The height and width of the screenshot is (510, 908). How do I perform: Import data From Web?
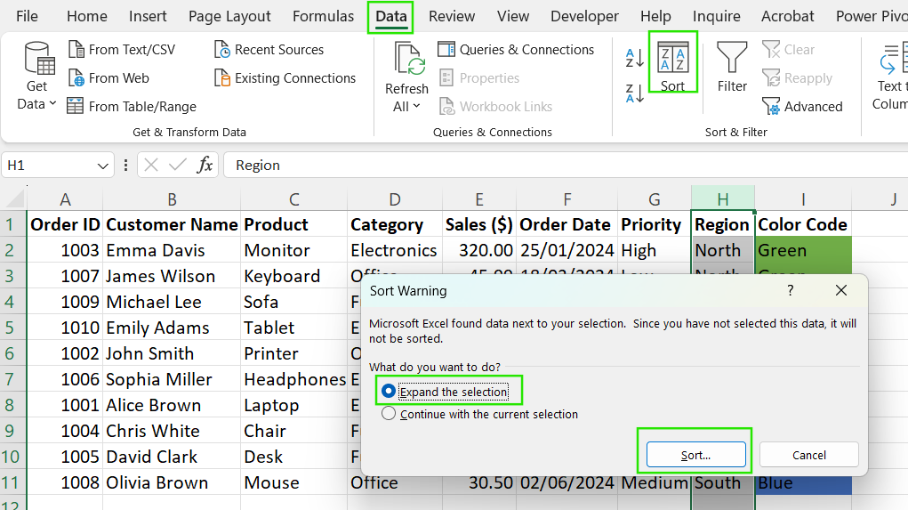point(108,78)
